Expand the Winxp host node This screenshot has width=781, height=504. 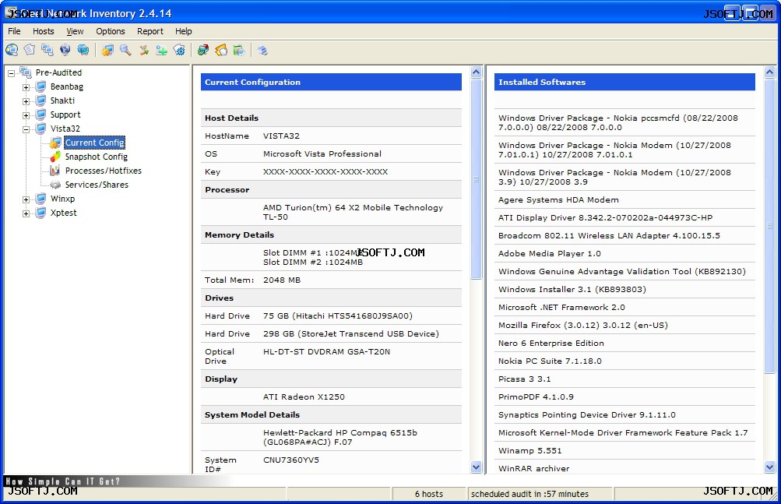[26, 199]
